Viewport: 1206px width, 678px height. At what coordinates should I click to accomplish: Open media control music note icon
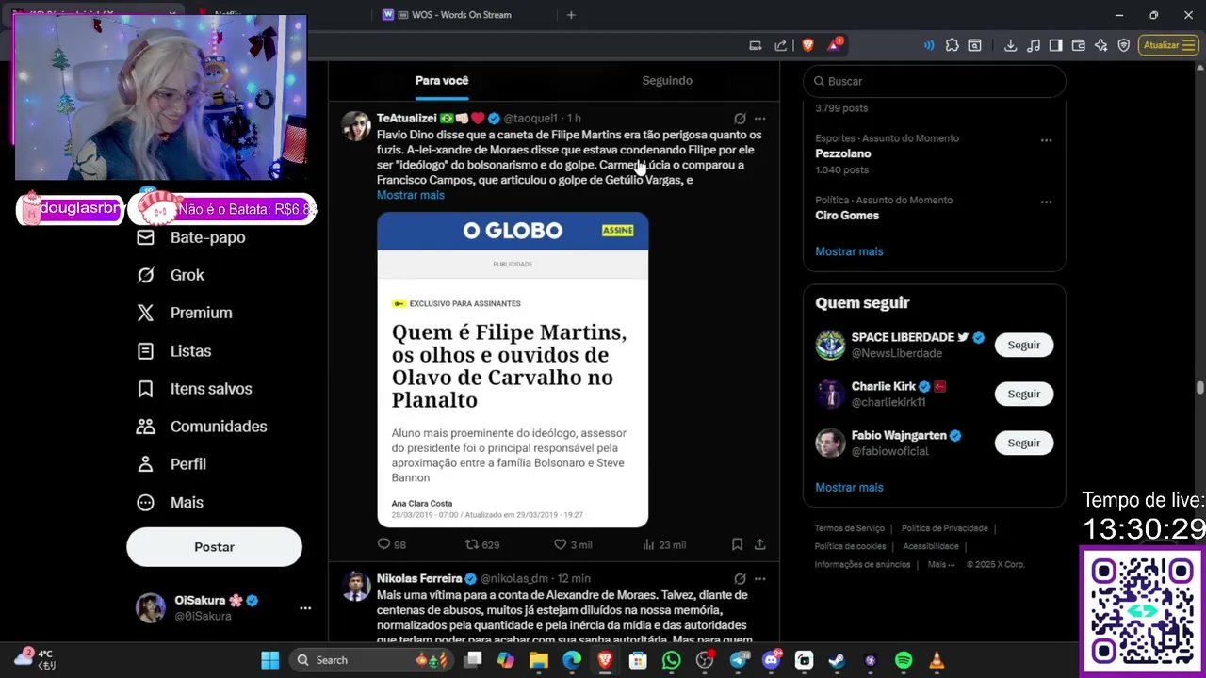(x=1034, y=45)
